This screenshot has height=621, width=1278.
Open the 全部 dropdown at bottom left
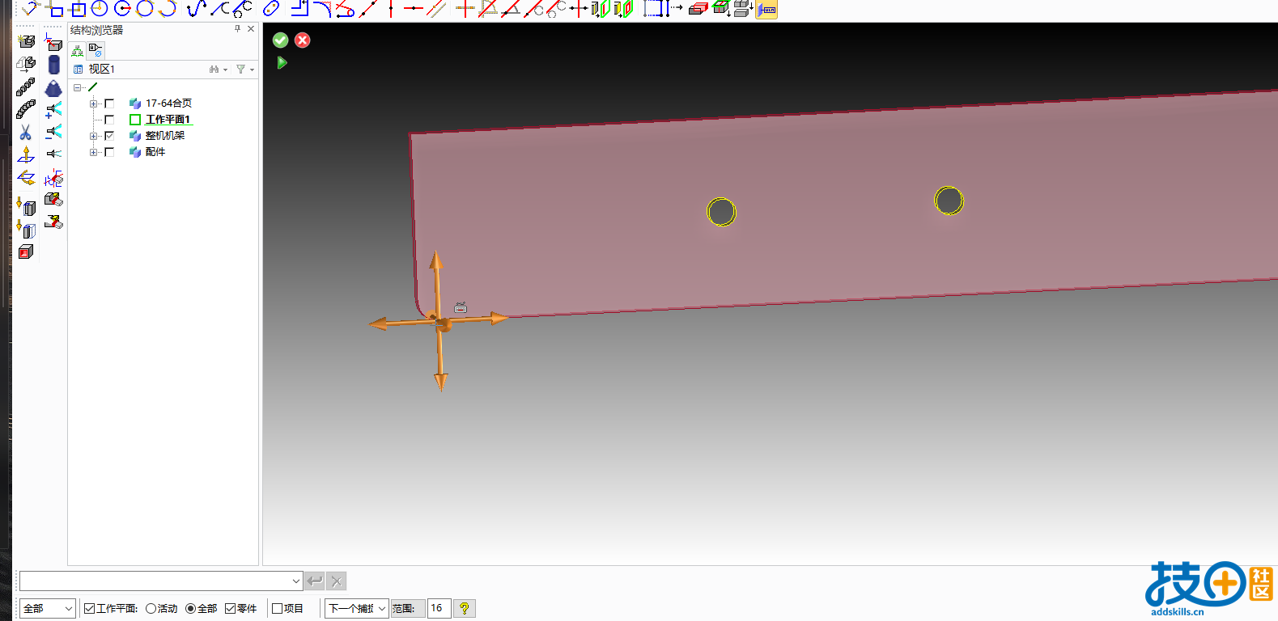point(48,608)
